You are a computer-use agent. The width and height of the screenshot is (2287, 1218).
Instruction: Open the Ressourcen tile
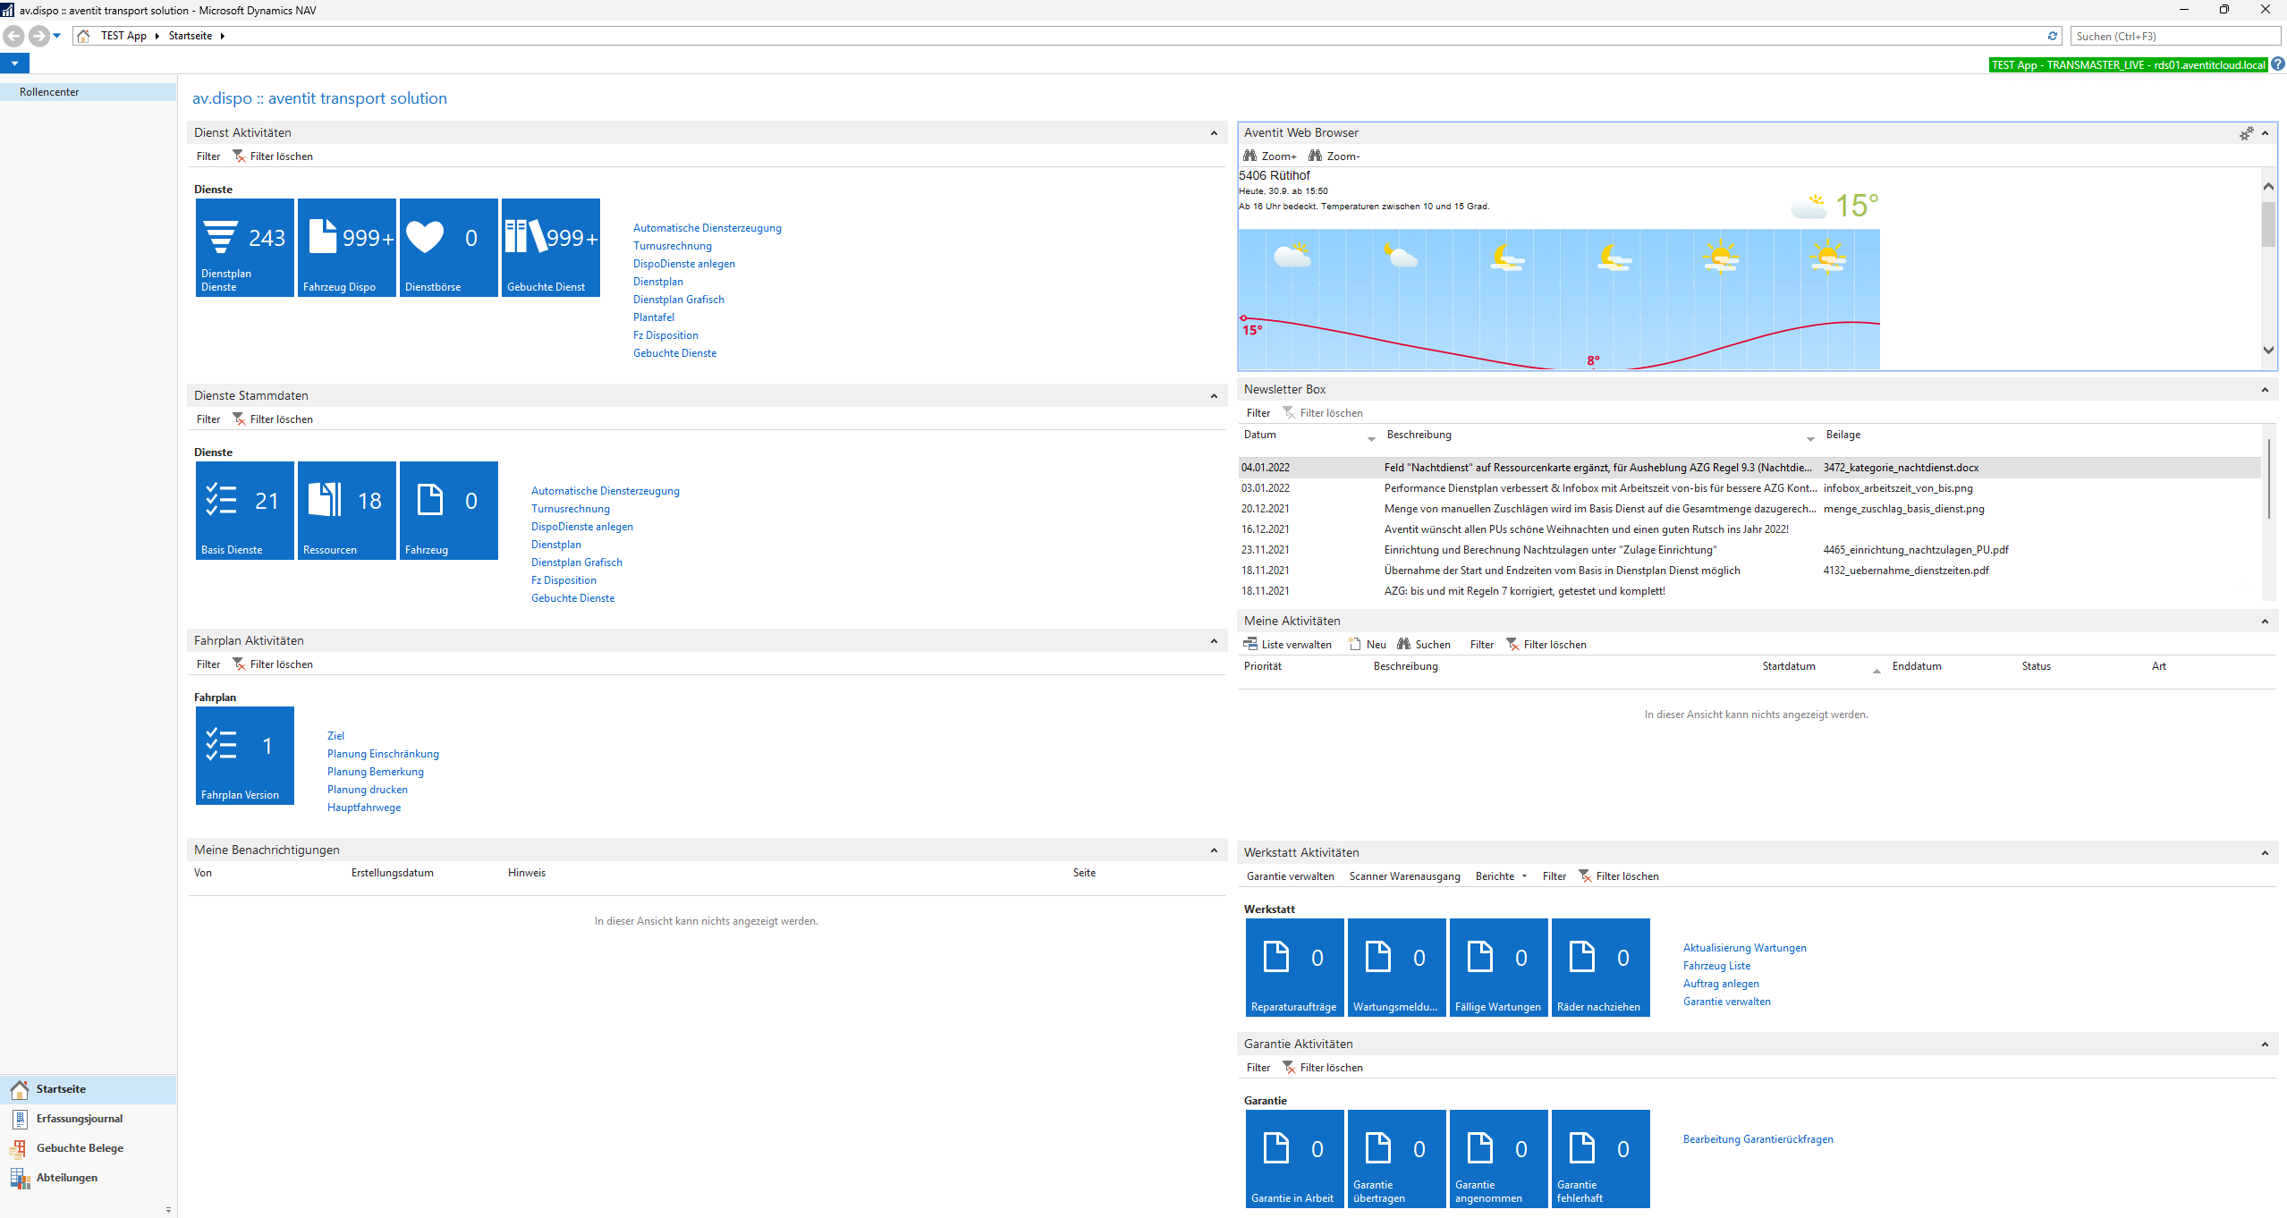pyautogui.click(x=346, y=510)
